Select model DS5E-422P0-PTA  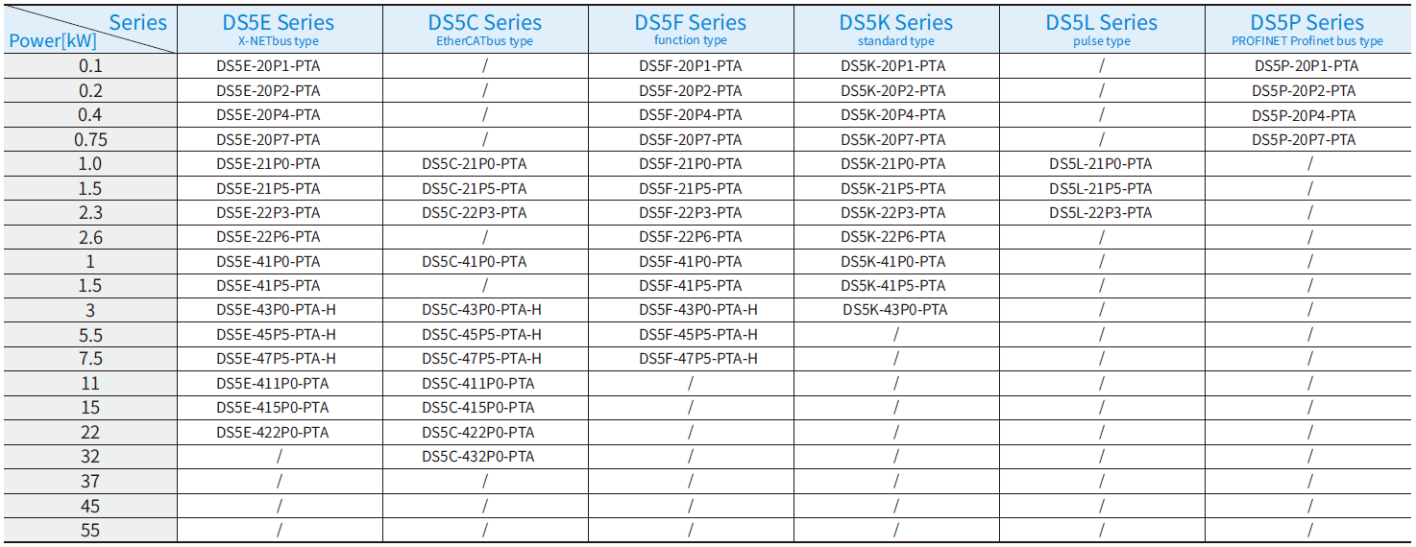(272, 433)
